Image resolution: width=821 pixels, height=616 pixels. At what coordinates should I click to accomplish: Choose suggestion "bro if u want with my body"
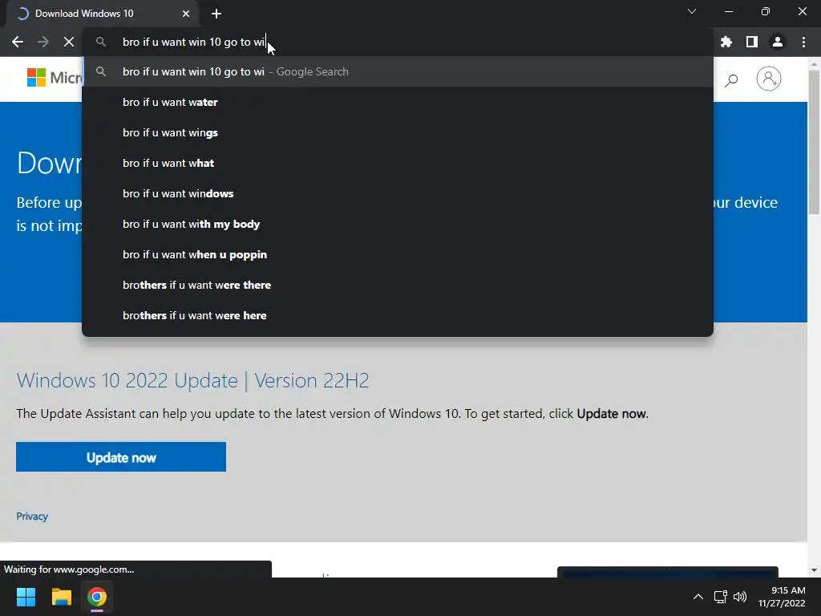click(398, 224)
